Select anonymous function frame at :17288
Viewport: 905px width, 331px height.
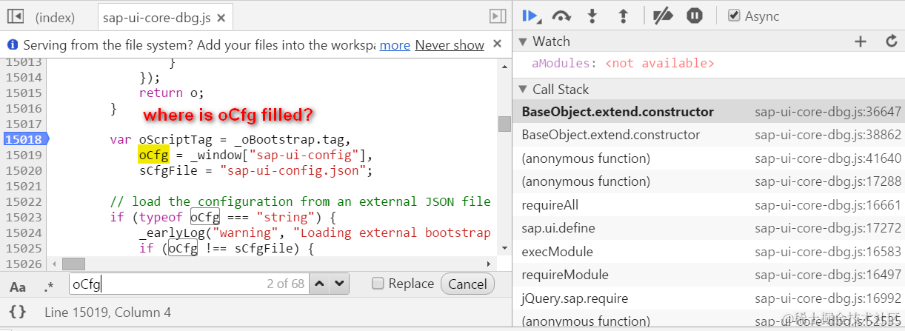(x=708, y=181)
